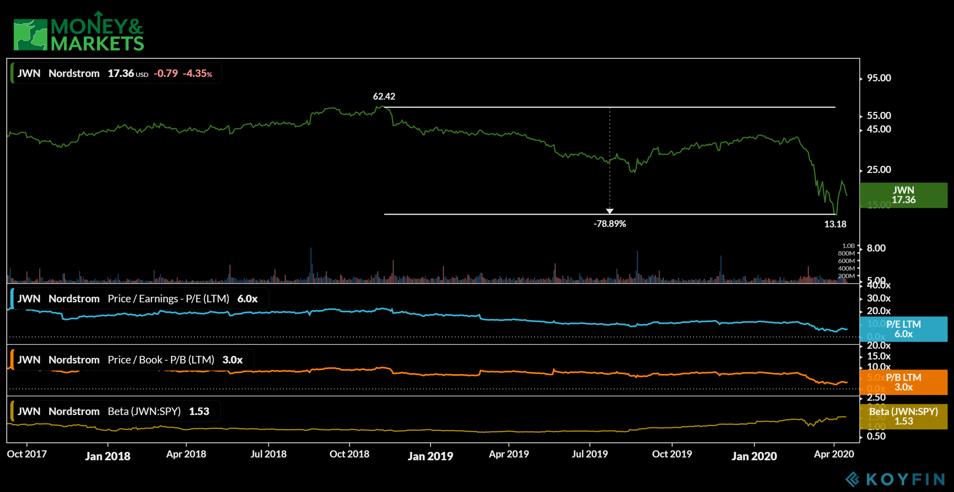Click the 55.00 price axis label
Image resolution: width=954 pixels, height=492 pixels.
(879, 115)
